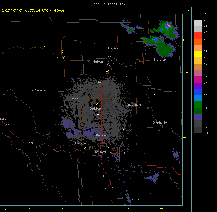Click the Sundre town label
Screen dimensions: 217x212
74,98
